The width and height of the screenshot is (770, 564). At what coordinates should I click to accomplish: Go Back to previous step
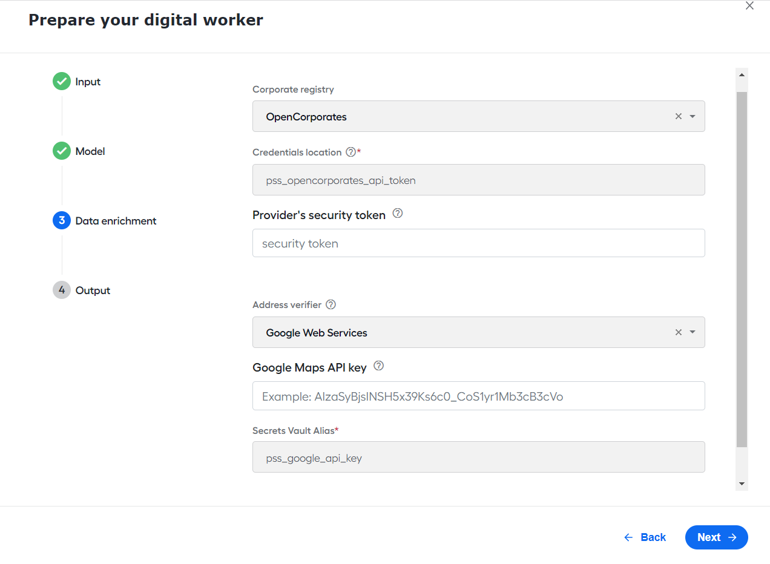tap(645, 537)
